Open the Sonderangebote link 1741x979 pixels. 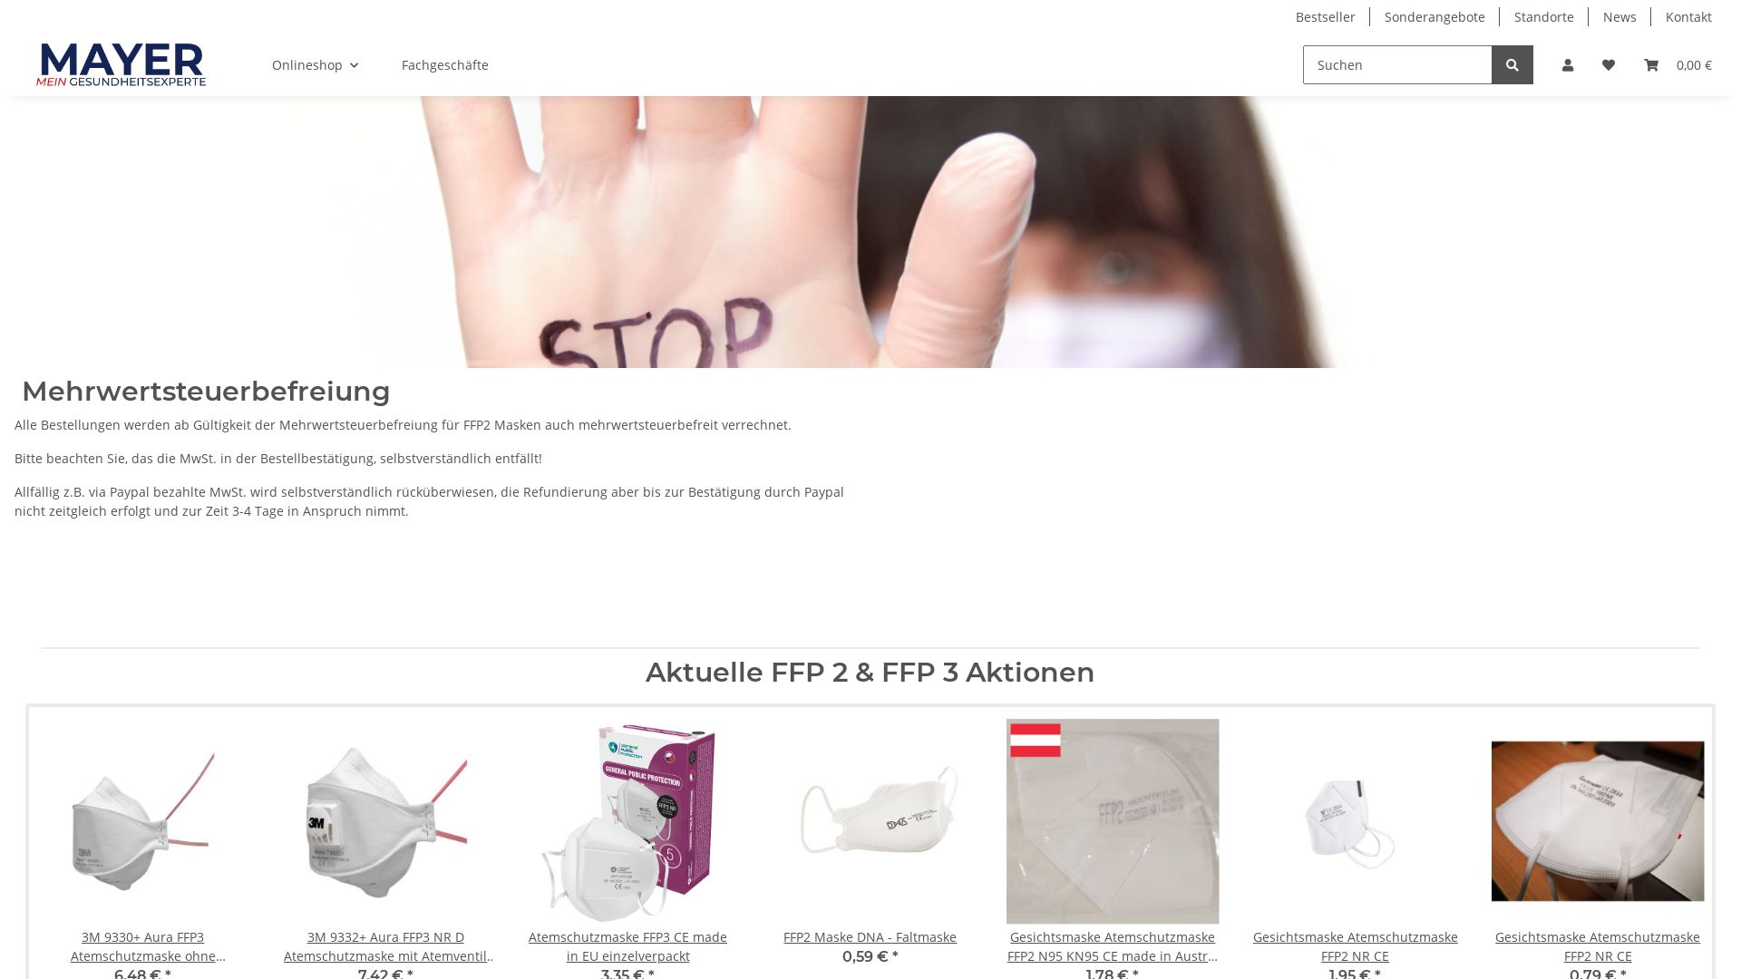tap(1435, 17)
